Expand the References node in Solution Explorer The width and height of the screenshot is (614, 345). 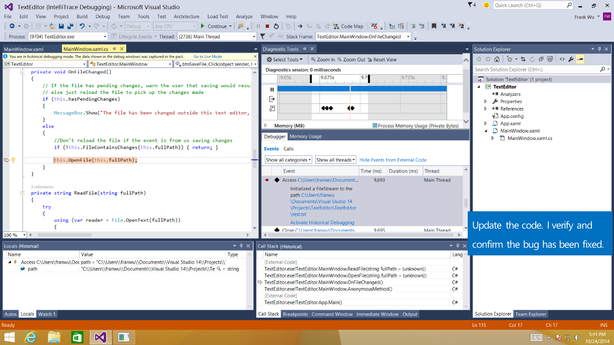485,109
